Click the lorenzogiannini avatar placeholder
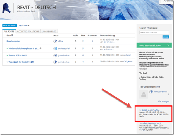The image size is (174, 135). (144, 94)
